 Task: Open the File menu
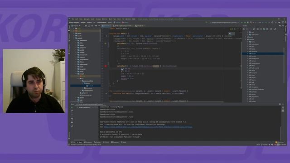pos(73,19)
